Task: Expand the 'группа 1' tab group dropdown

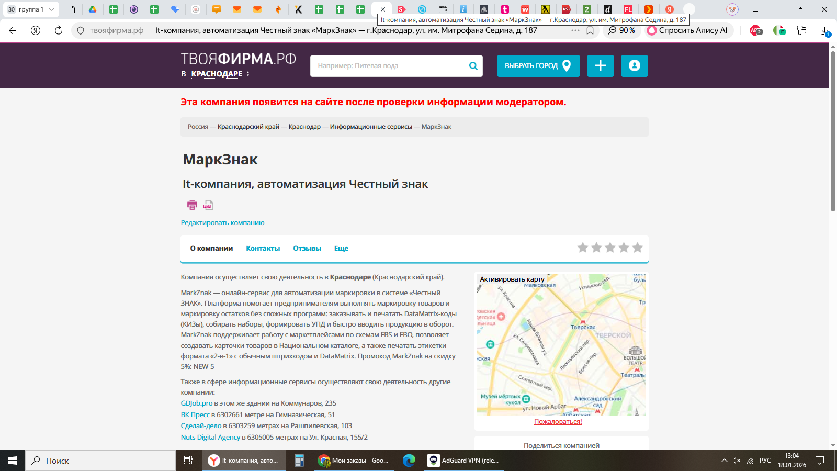Action: [51, 9]
